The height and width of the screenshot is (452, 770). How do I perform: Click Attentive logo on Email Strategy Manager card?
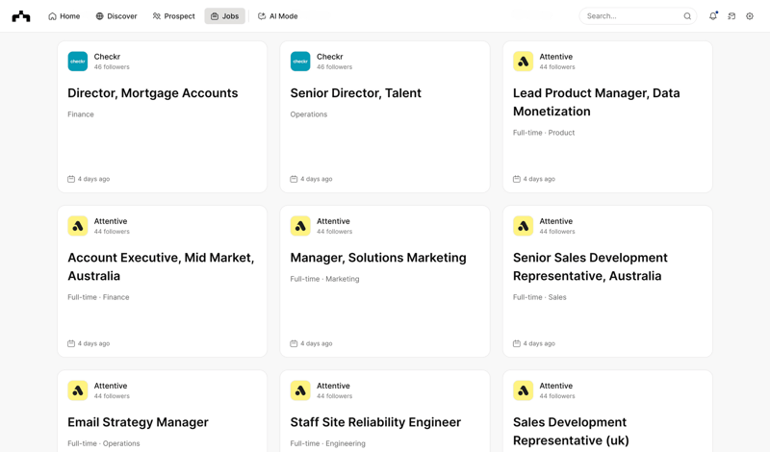tap(78, 390)
